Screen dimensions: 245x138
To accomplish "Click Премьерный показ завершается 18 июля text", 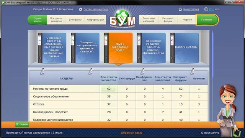I will pos(34,133).
